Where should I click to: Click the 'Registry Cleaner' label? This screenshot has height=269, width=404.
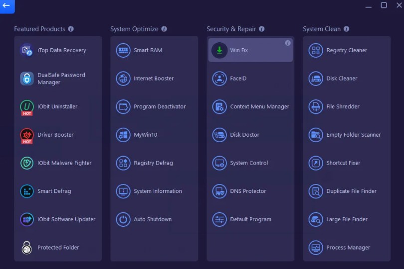(347, 50)
